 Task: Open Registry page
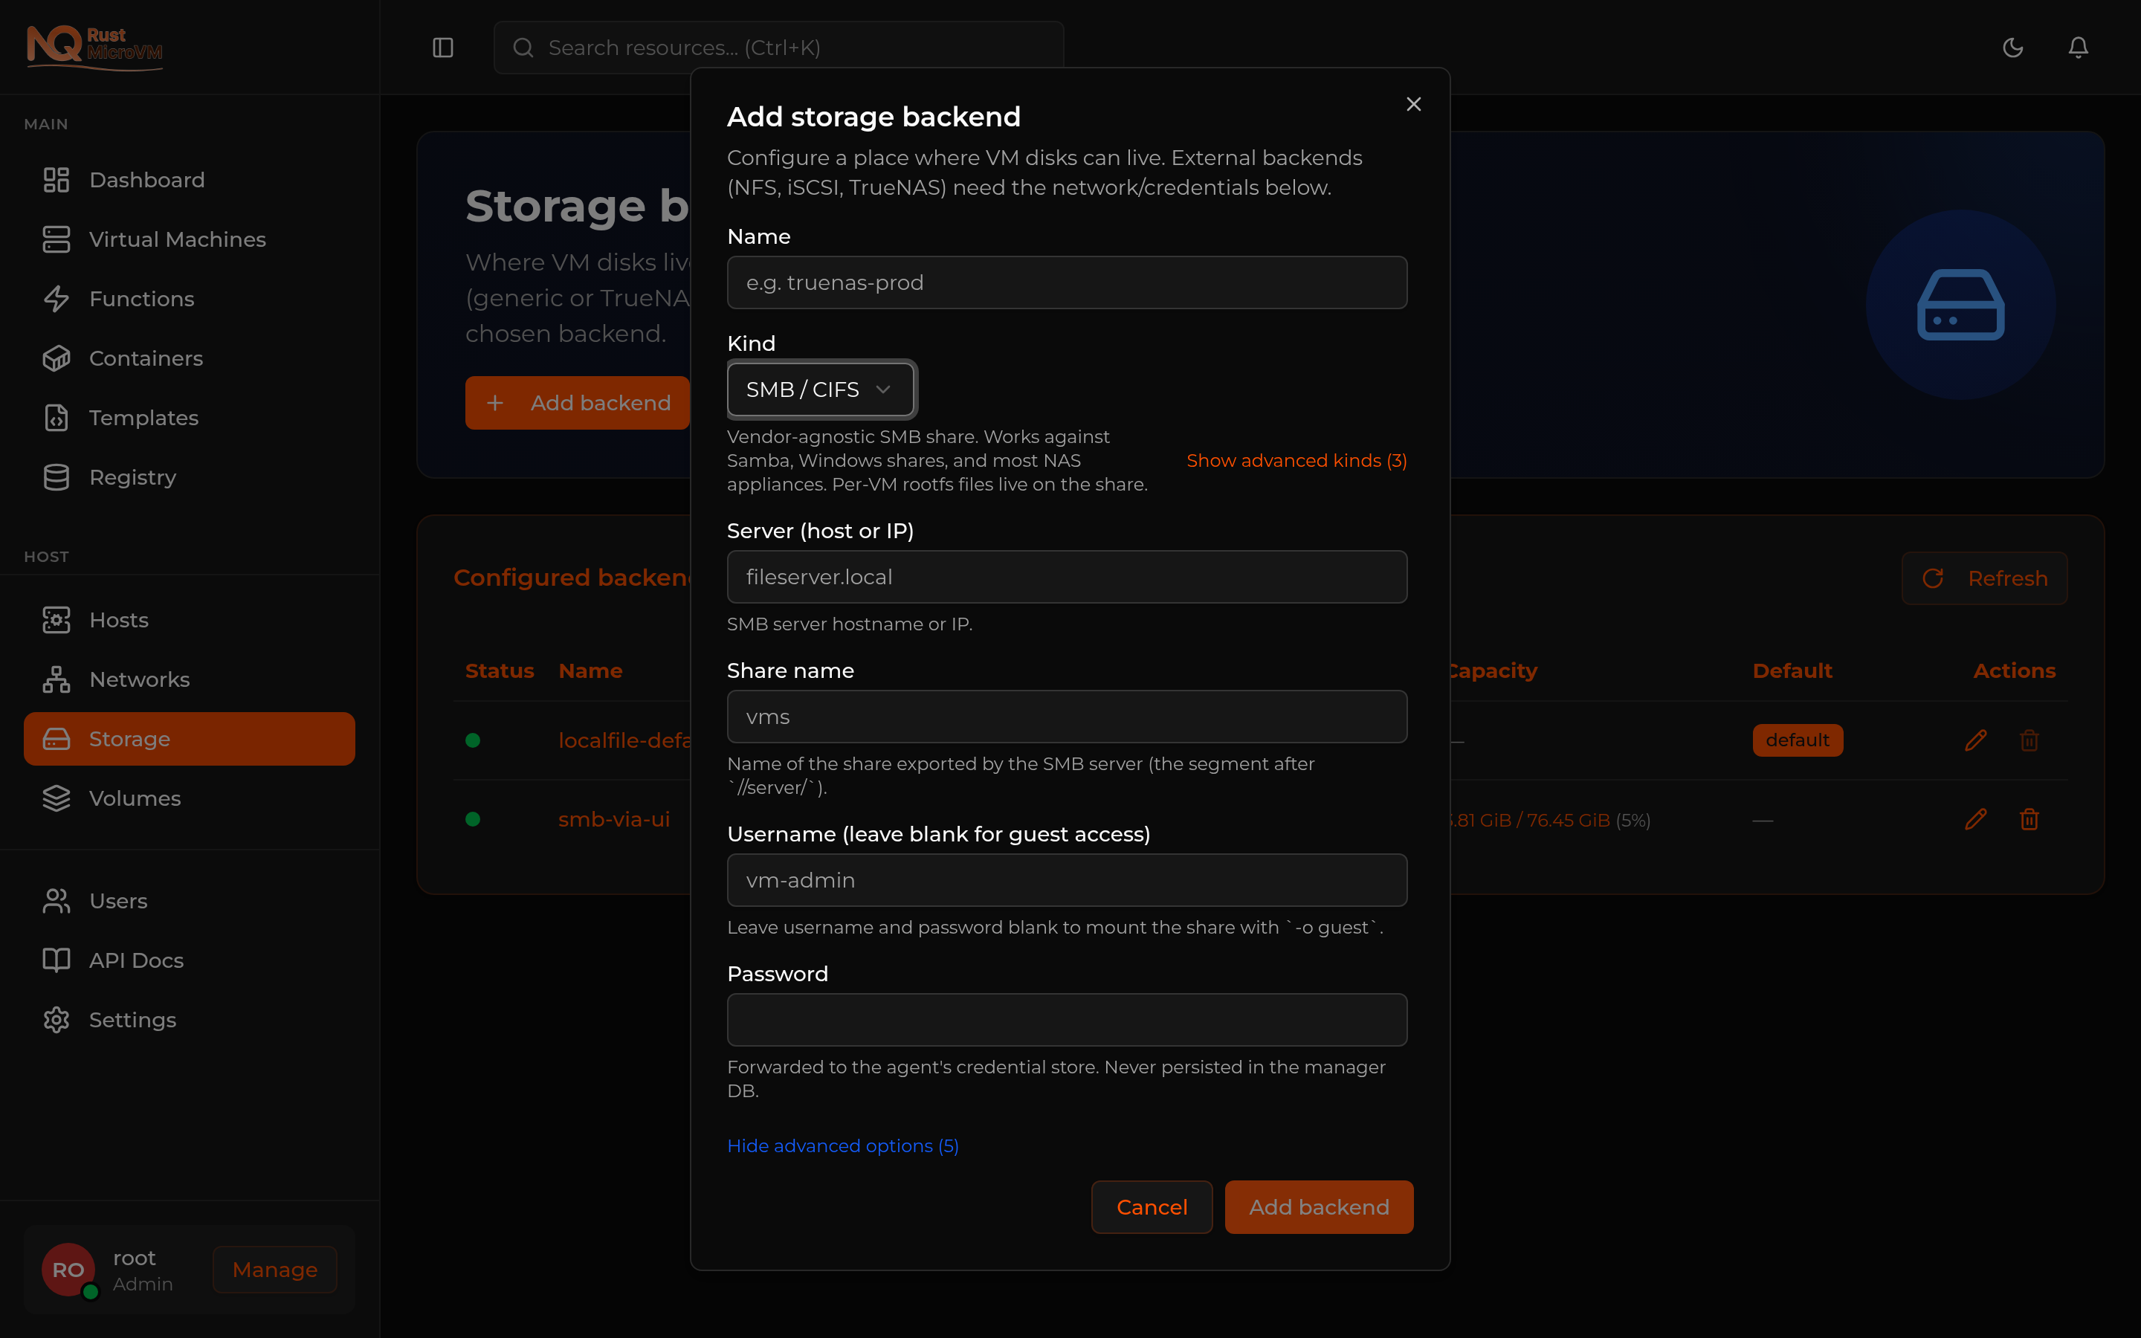tap(190, 477)
